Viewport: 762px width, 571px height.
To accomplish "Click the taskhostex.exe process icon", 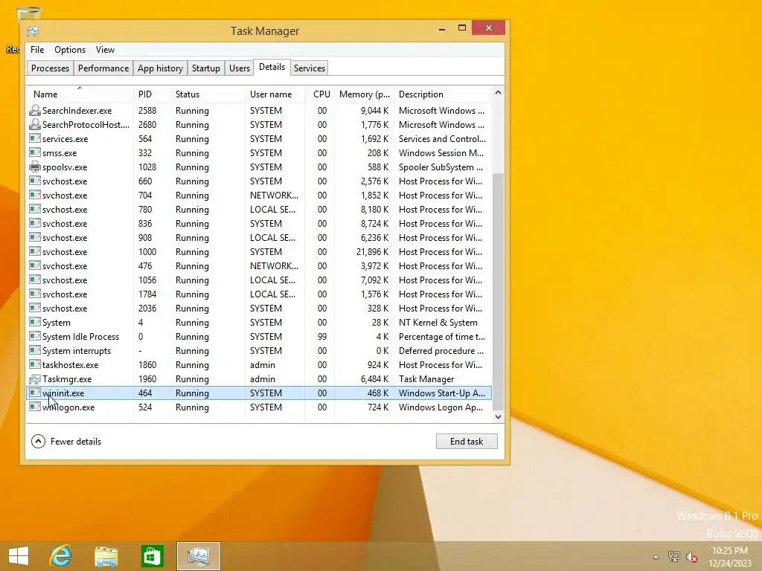I will [34, 364].
